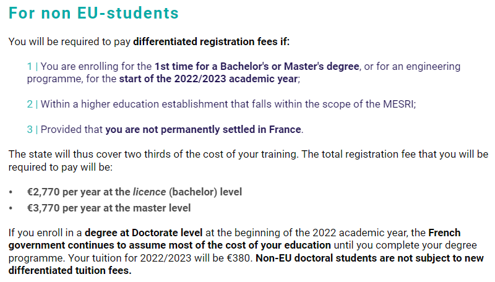Image resolution: width=495 pixels, height=282 pixels.
Task: Click the bullet dot before €3,770
Action: pos(11,208)
